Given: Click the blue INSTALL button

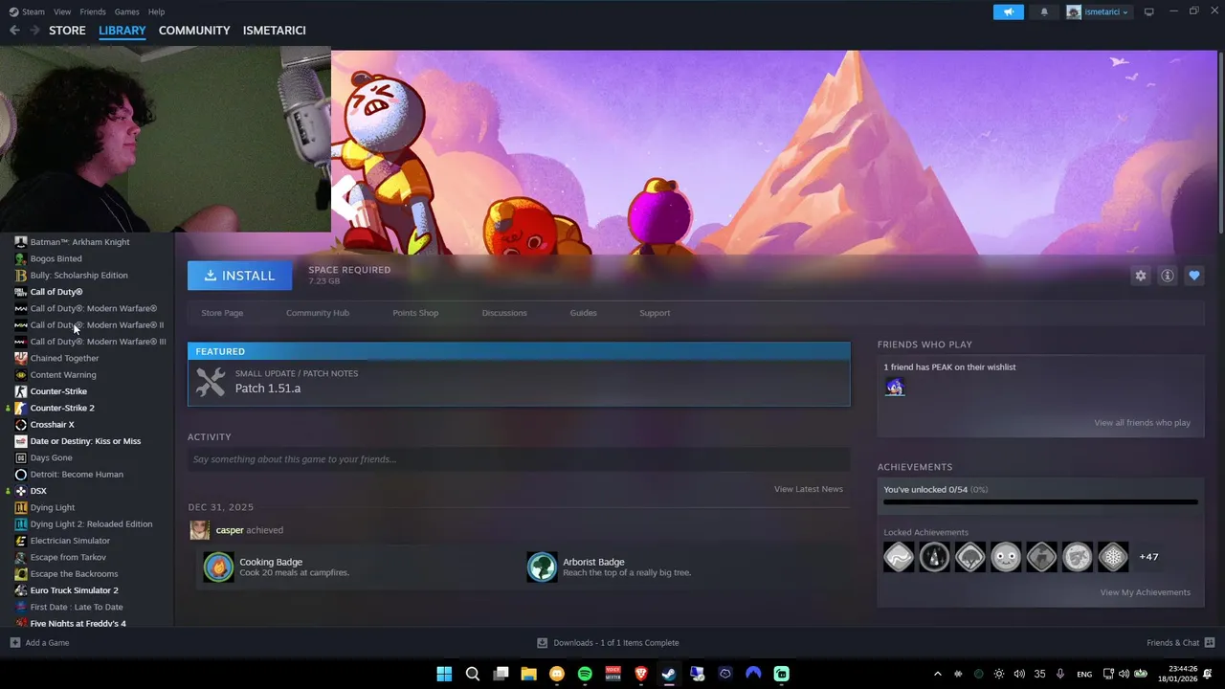Looking at the screenshot, I should click(x=239, y=276).
